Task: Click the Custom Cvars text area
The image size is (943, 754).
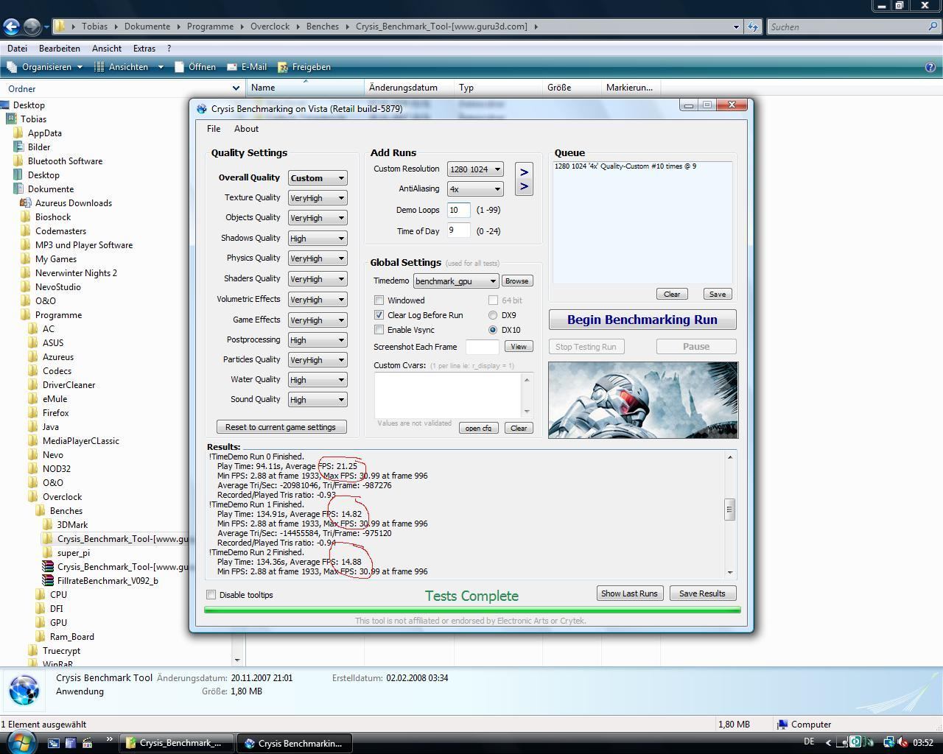Action: coord(448,395)
